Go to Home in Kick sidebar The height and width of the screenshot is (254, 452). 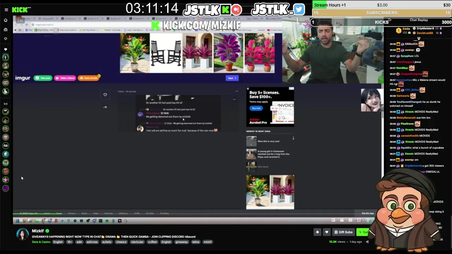tap(6, 20)
